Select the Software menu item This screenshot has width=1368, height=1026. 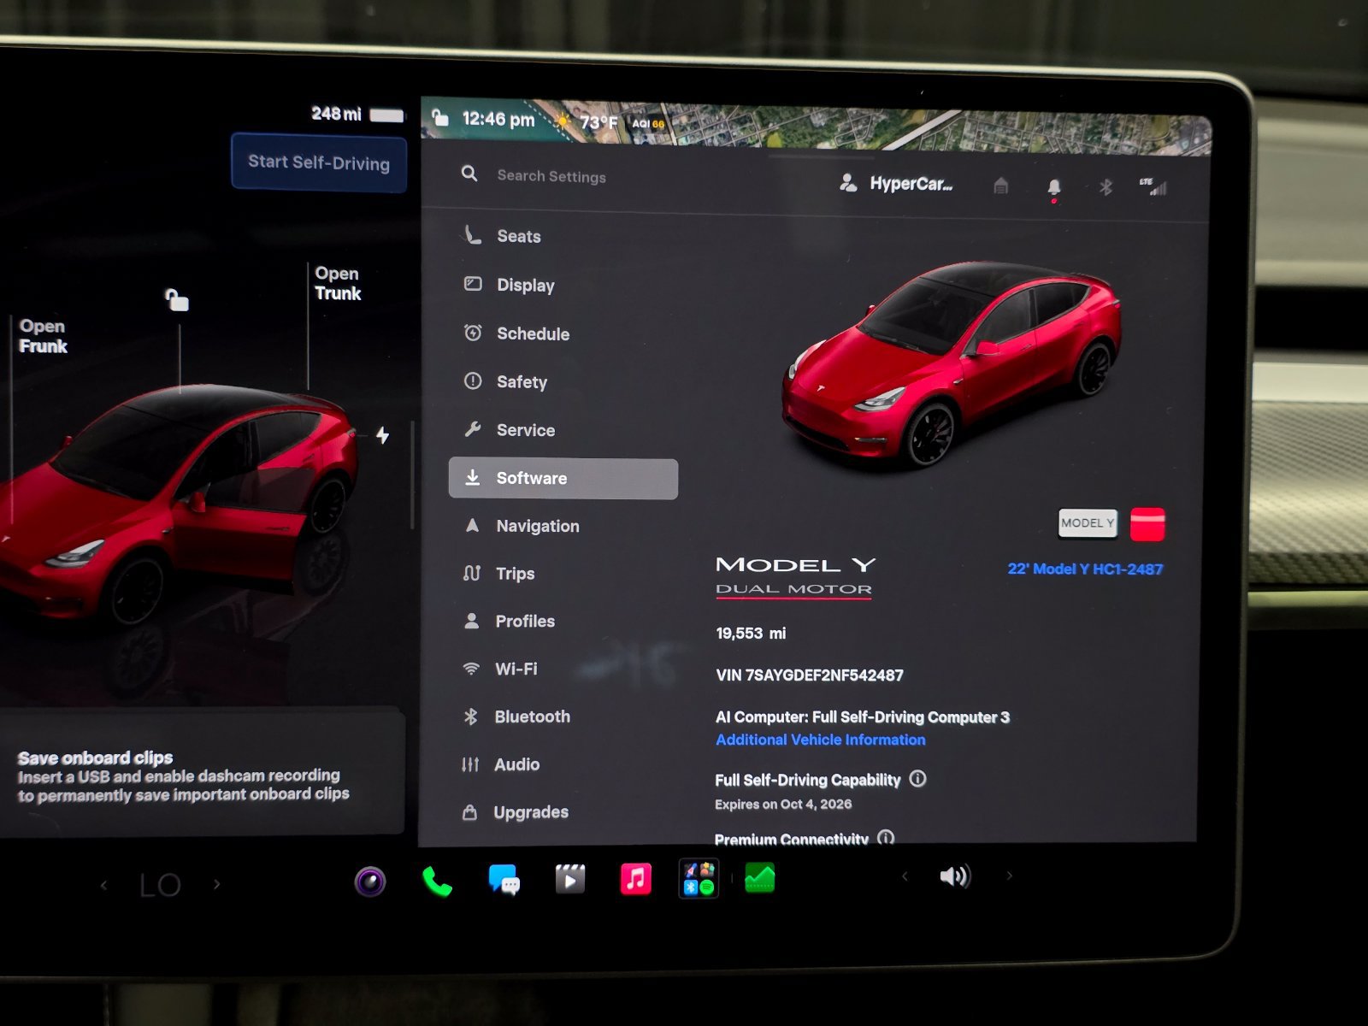pyautogui.click(x=563, y=479)
